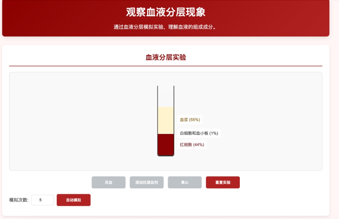
Task: Click the subtitle describing the 血液分层模拟实验
Action: point(166,27)
